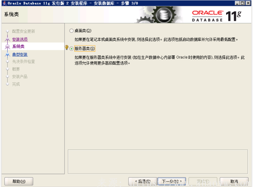Image resolution: width=253 pixels, height=187 pixels.
Task: Click the 先决条件检查 step in the sidebar
Action: (23, 62)
